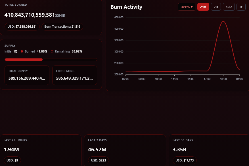Click the LAST 24 HOURS card title
The width and height of the screenshot is (249, 166).
tap(15, 140)
